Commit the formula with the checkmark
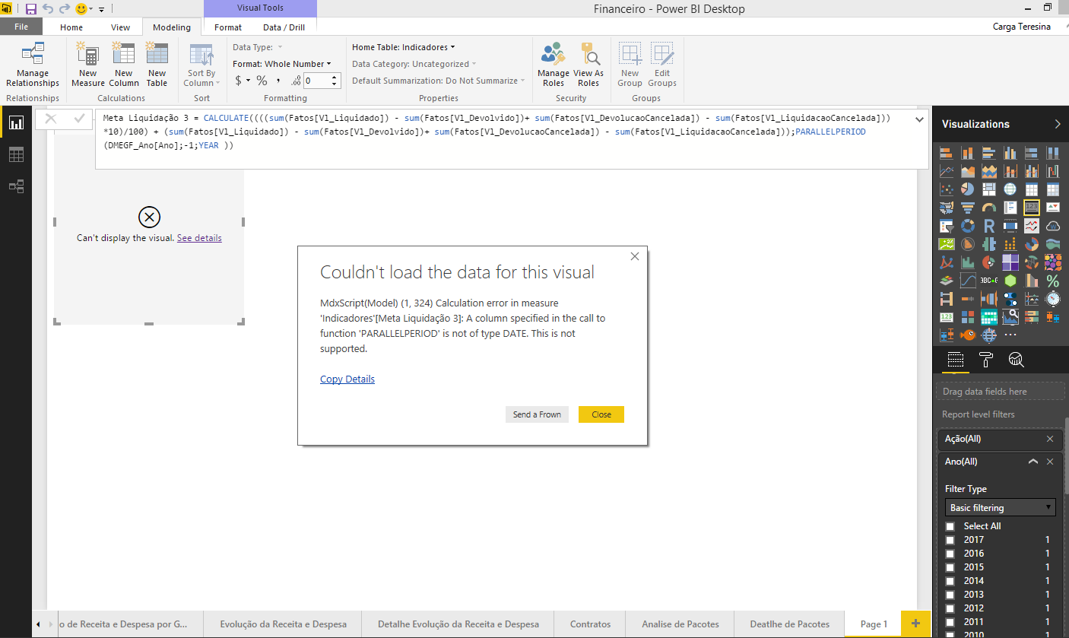1069x638 pixels. (79, 119)
